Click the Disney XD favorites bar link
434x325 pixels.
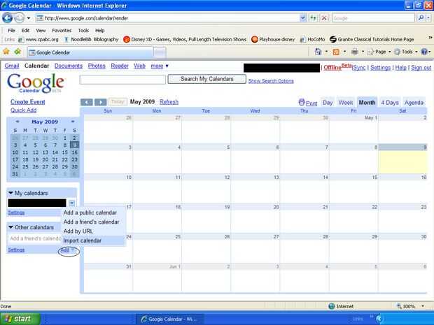click(x=185, y=40)
